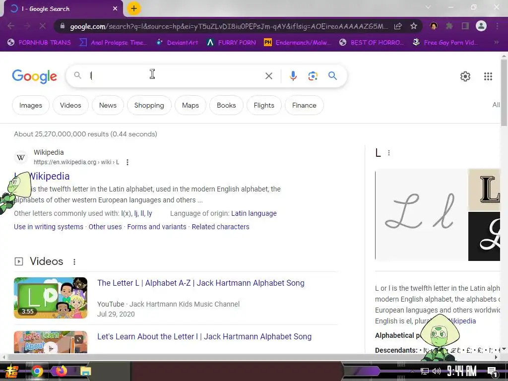Open a new tab with the plus button
508x381 pixels.
134,8
